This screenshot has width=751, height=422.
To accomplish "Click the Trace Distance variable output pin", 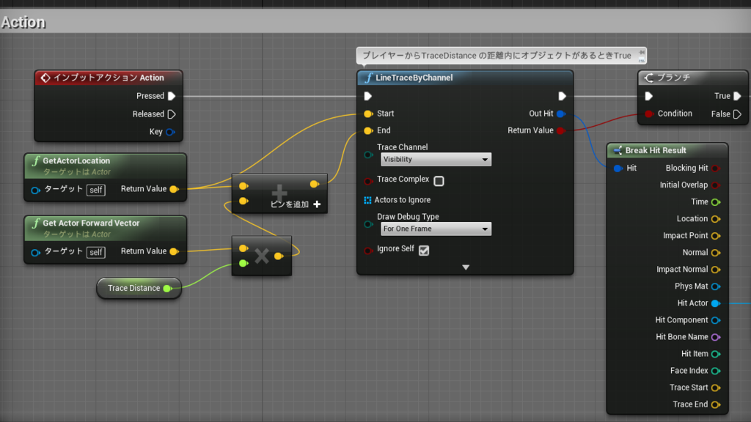I will (x=167, y=288).
